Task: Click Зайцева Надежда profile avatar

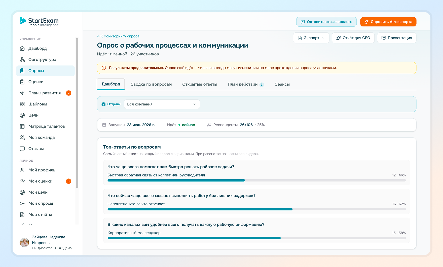Action: click(24, 242)
